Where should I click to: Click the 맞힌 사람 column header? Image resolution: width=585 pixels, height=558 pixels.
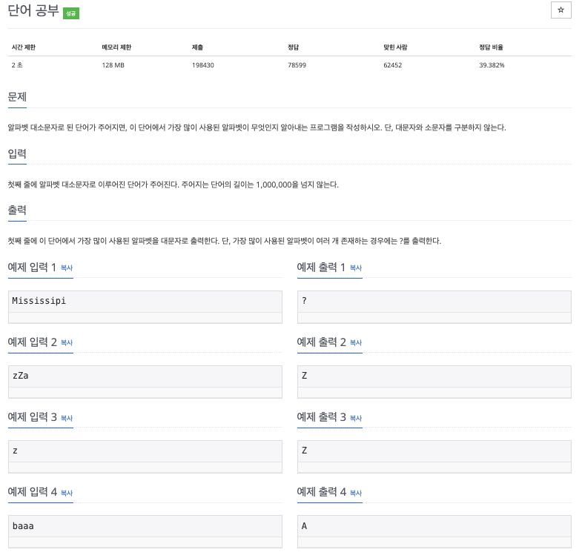pyautogui.click(x=395, y=47)
